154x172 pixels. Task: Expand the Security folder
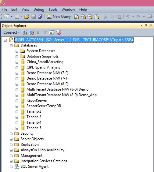point(11,134)
